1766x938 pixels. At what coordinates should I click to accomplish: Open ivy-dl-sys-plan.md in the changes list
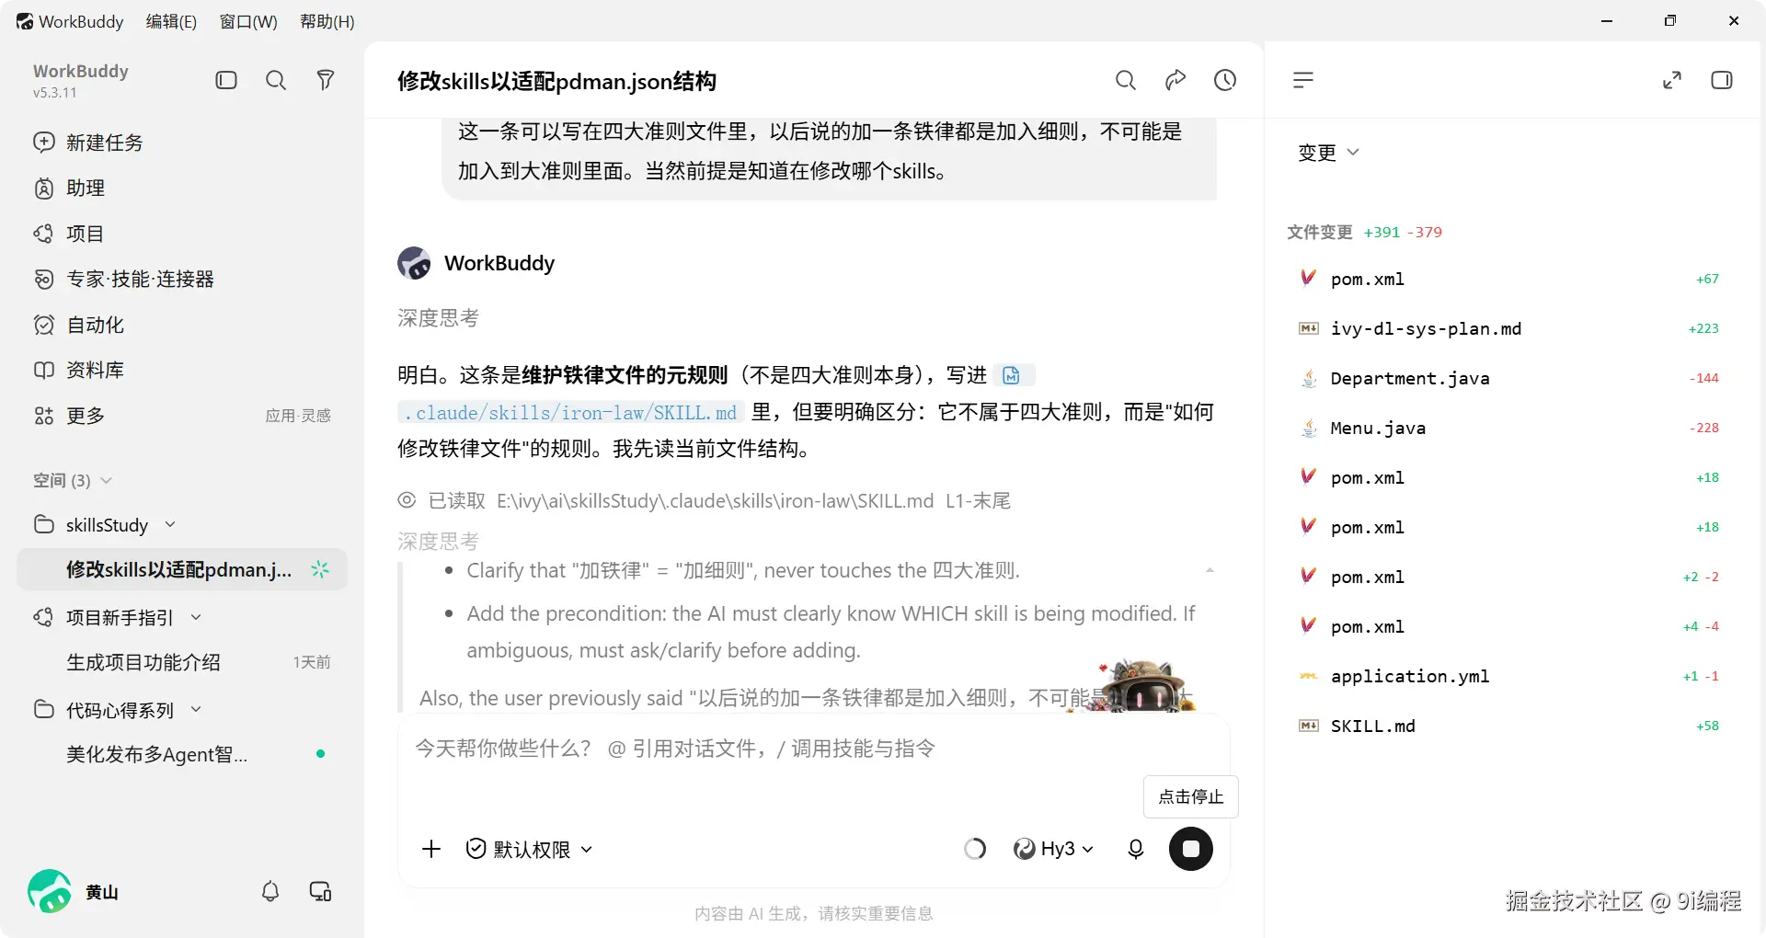pos(1508,328)
